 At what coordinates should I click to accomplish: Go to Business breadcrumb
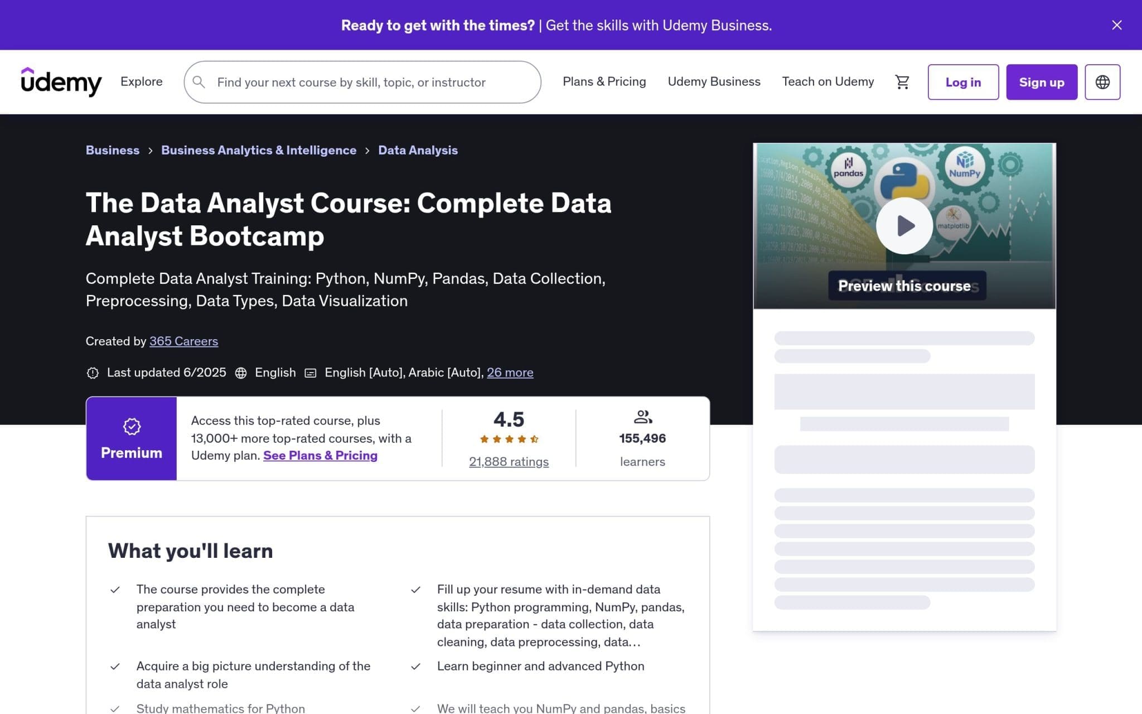click(x=113, y=150)
